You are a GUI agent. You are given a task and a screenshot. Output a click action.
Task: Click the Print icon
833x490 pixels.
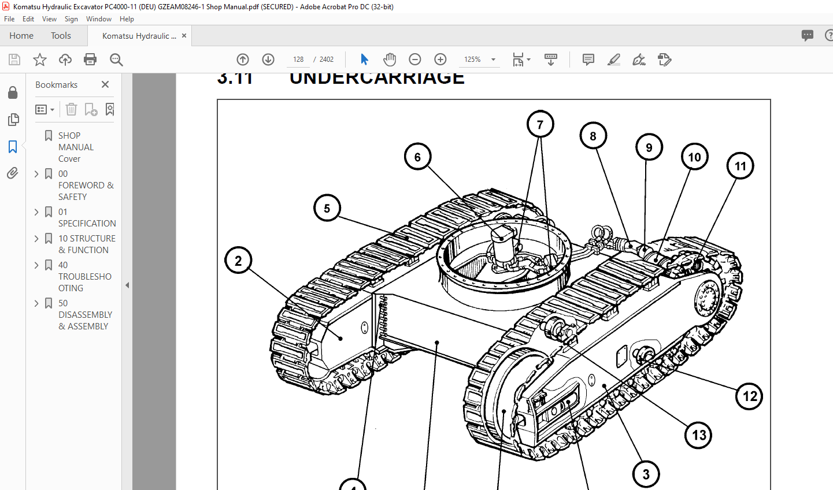[90, 60]
